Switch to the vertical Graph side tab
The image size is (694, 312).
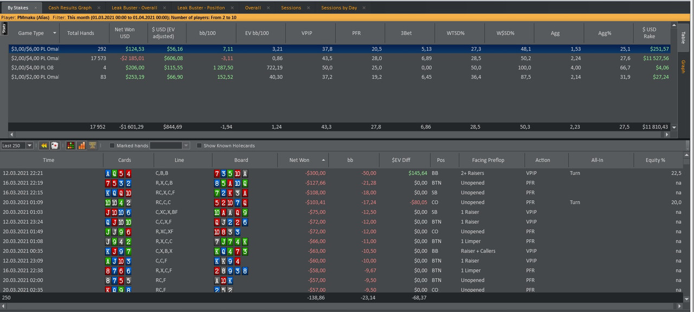pos(683,67)
